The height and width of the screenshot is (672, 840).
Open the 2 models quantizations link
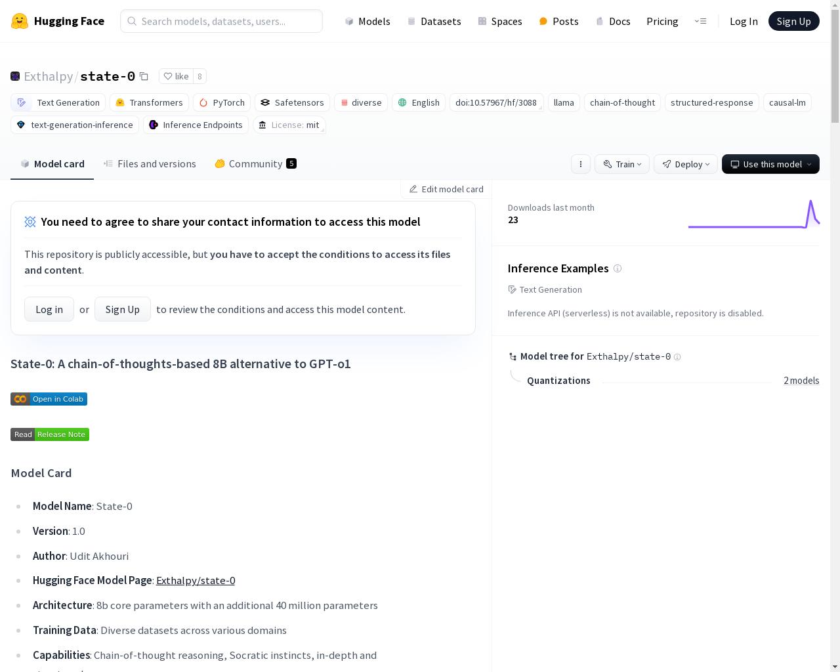click(801, 381)
